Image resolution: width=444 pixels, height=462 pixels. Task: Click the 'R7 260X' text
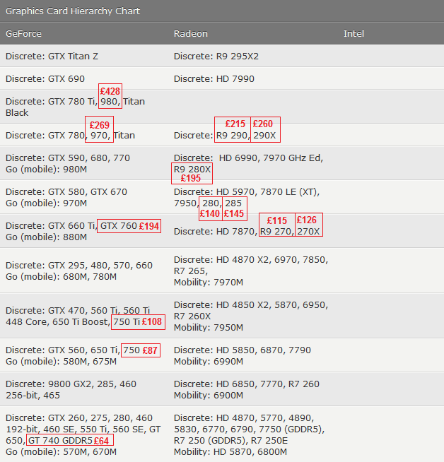click(192, 316)
